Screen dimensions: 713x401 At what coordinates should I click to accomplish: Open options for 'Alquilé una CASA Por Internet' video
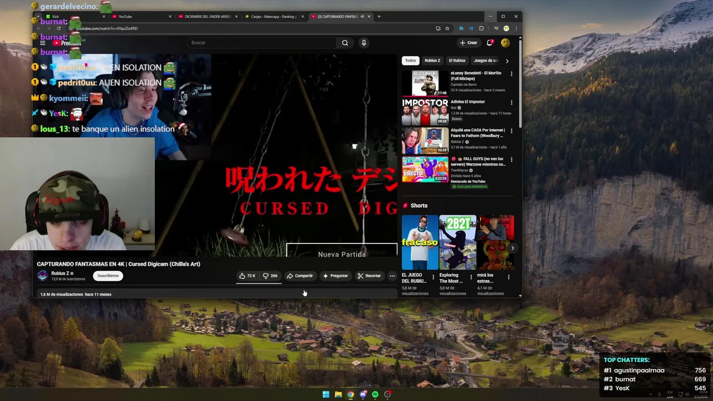511,131
